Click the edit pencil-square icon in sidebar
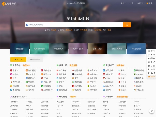The image size is (156, 117). tap(154, 69)
